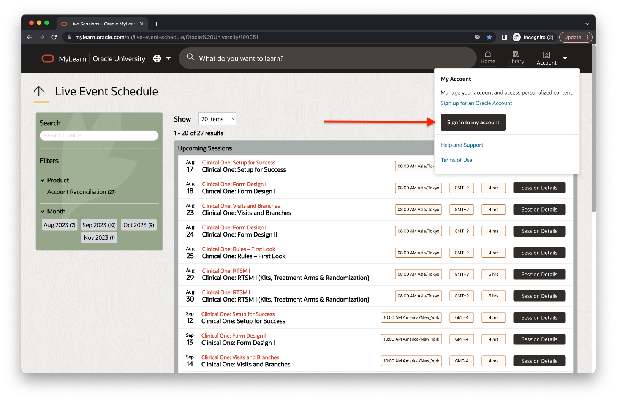View Session Details for Aug 25
This screenshot has height=401, width=617.
click(x=539, y=253)
